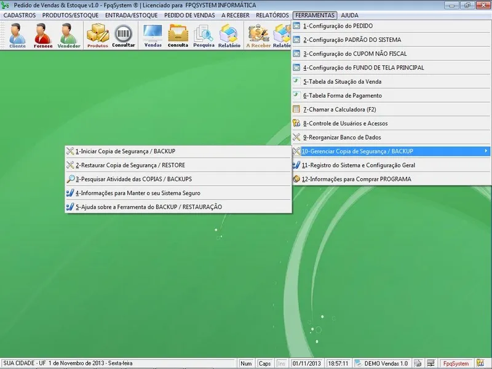Click the Caps indicator in status bar
The width and height of the screenshot is (492, 369).
(x=265, y=363)
